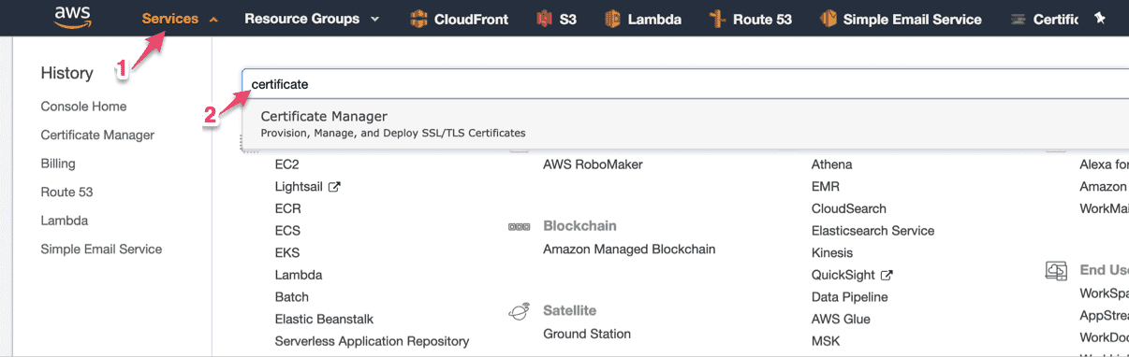The width and height of the screenshot is (1129, 357).
Task: Click the Blockchain category icon
Action: click(519, 226)
